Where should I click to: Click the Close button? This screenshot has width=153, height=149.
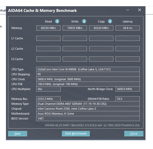pos(134,133)
